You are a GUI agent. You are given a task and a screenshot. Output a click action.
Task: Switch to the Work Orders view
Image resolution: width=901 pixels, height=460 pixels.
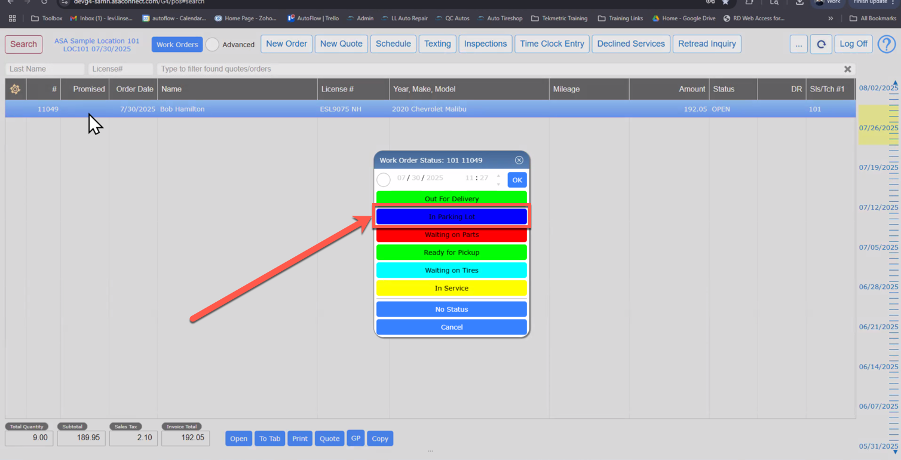point(177,44)
